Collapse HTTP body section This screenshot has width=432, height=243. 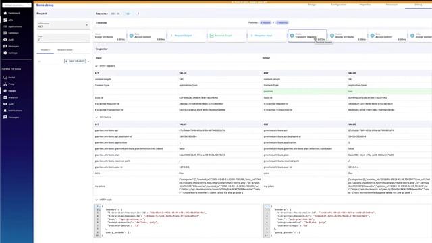[97, 200]
